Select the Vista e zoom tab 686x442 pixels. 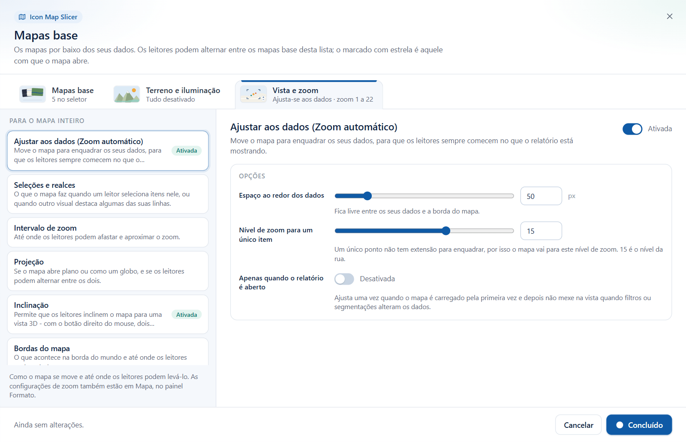309,95
